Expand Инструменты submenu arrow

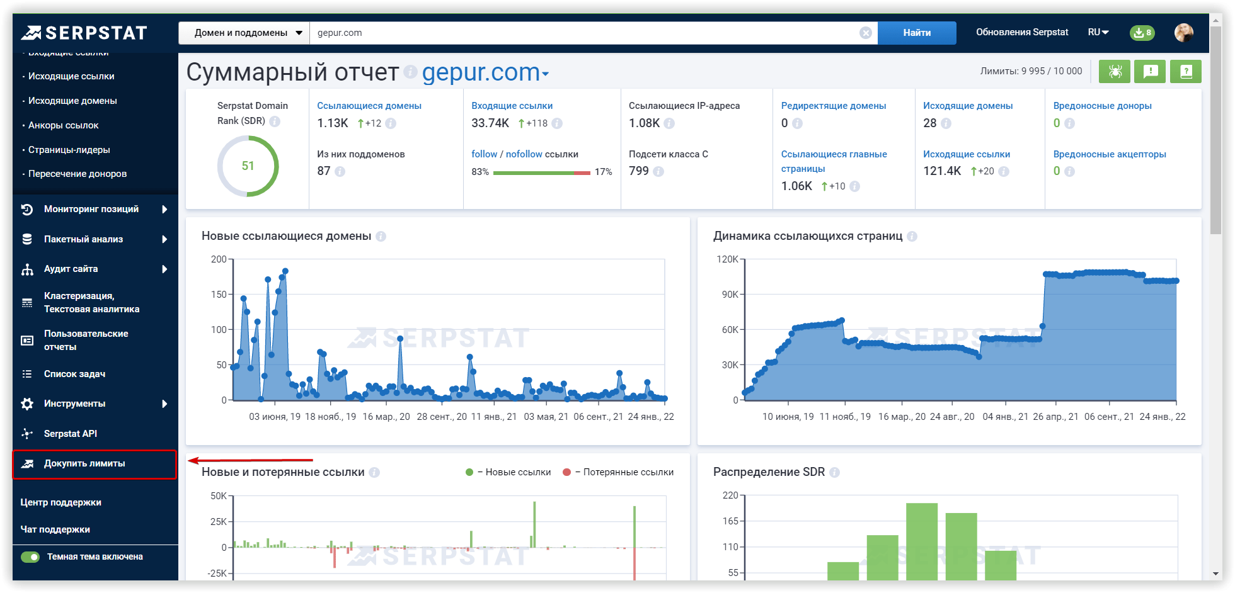164,404
